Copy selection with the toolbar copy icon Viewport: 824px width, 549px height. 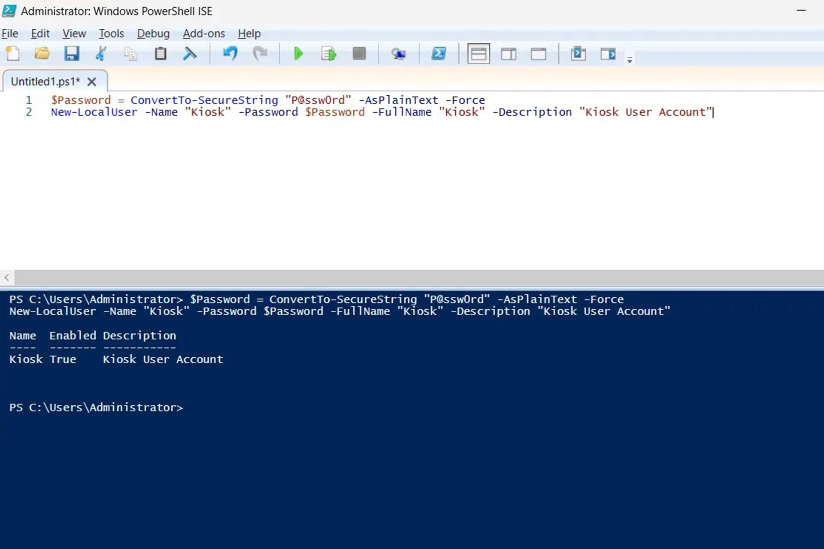coord(130,54)
